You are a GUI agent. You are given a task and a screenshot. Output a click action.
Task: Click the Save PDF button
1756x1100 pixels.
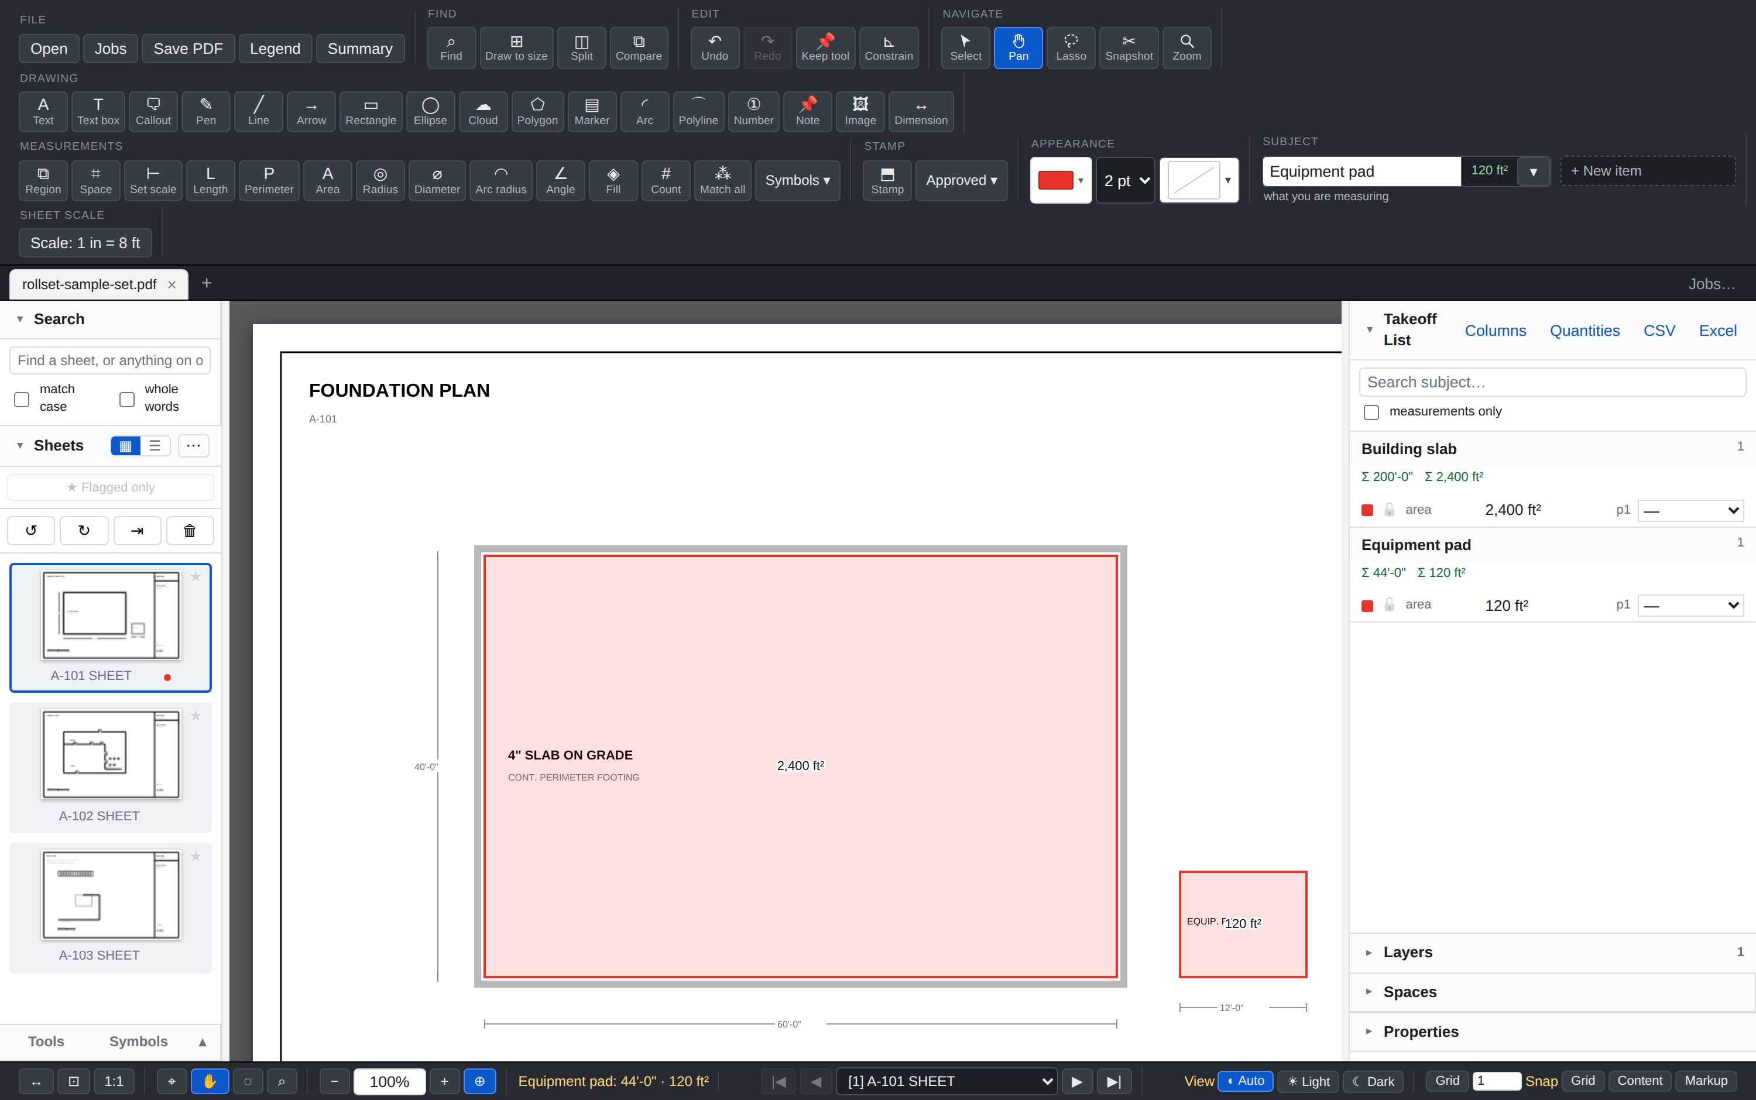click(188, 49)
